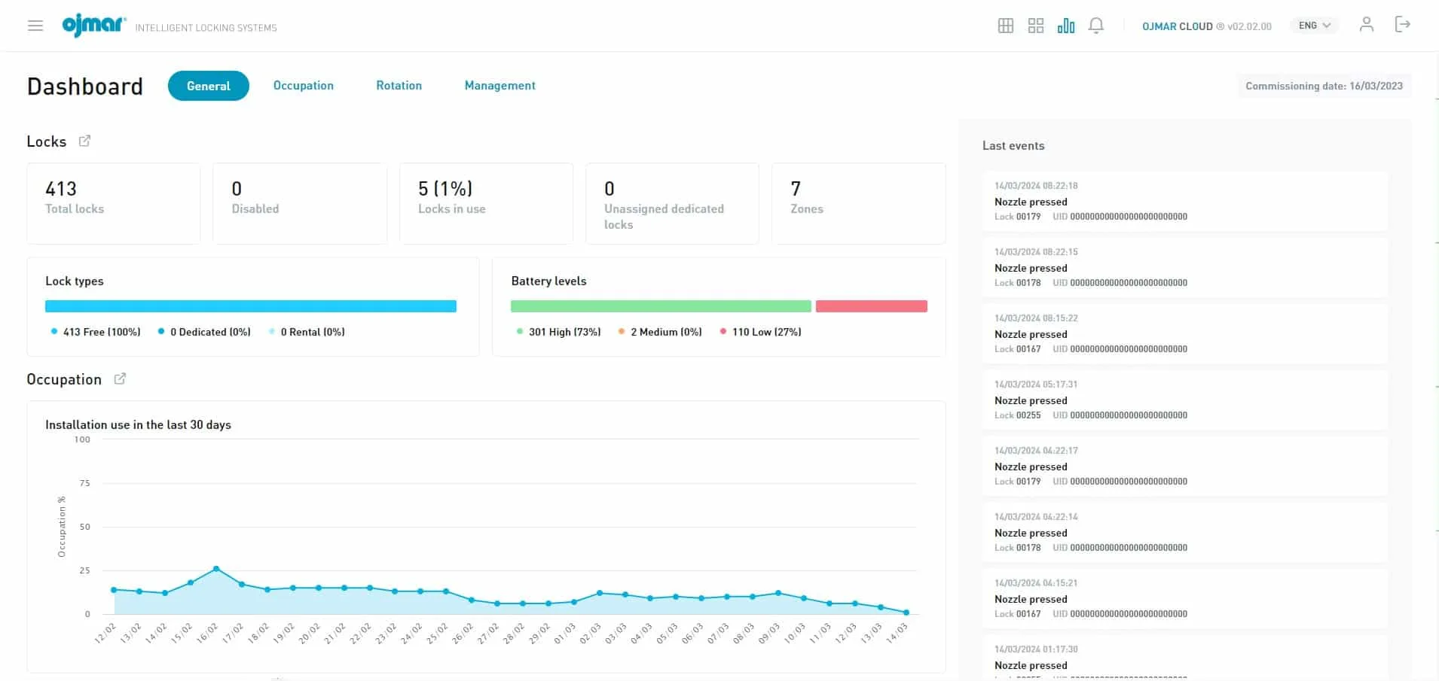
Task: Open the Management tab
Action: click(x=500, y=86)
